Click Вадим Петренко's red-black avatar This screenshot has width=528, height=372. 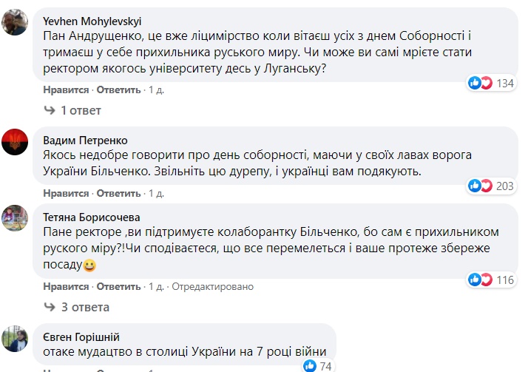[x=17, y=141]
